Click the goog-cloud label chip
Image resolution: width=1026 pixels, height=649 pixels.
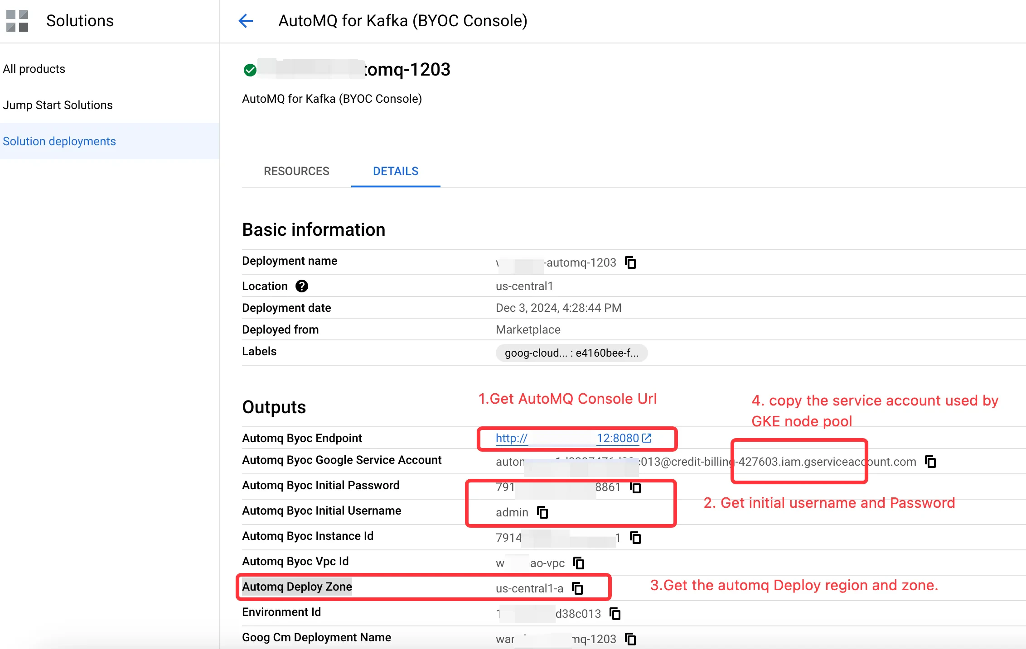point(571,353)
